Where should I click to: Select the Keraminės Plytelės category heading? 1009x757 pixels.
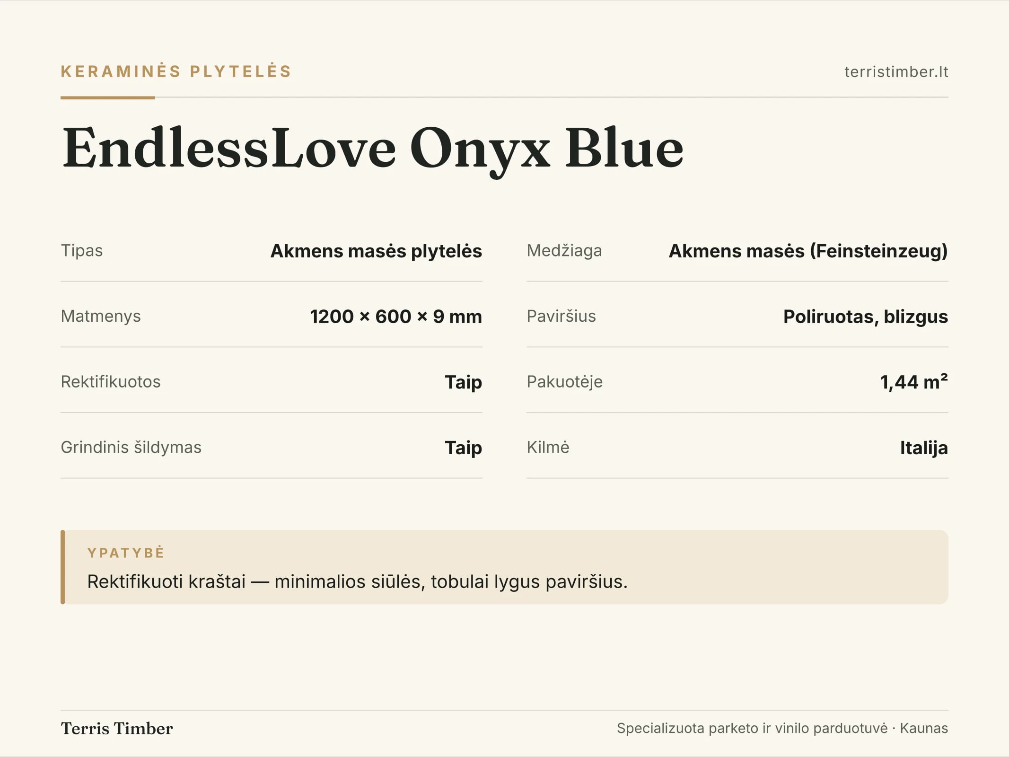(176, 71)
